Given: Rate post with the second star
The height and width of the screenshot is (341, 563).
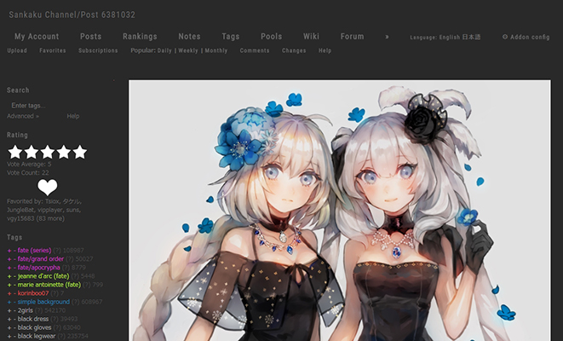Looking at the screenshot, I should pyautogui.click(x=32, y=152).
